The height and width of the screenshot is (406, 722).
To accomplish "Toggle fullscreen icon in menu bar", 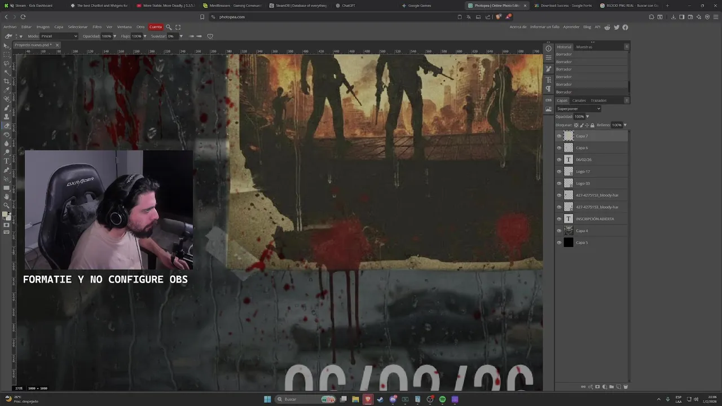I will (178, 27).
